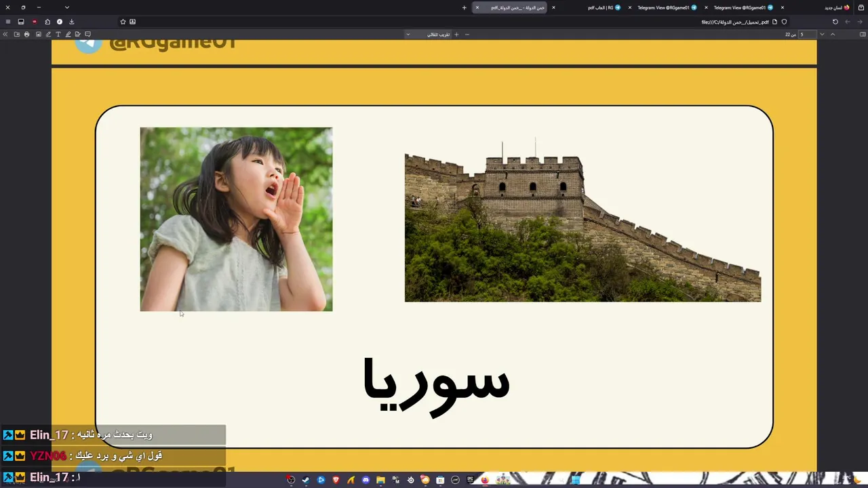The image size is (868, 488).
Task: Open Steam from the taskbar
Action: [306, 480]
